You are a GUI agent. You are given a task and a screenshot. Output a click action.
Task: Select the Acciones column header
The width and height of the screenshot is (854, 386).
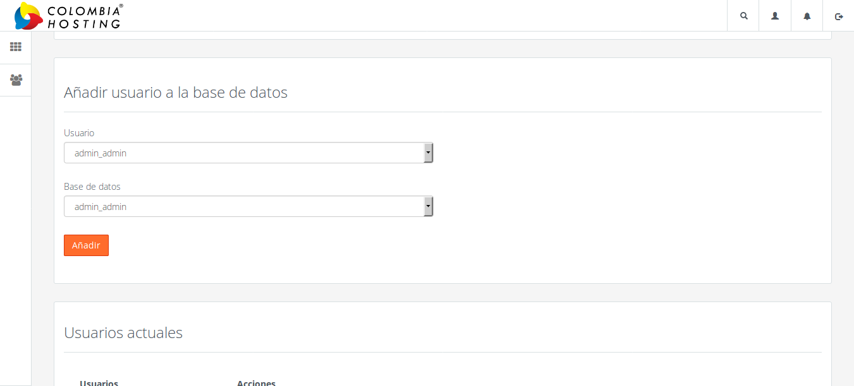pyautogui.click(x=256, y=382)
